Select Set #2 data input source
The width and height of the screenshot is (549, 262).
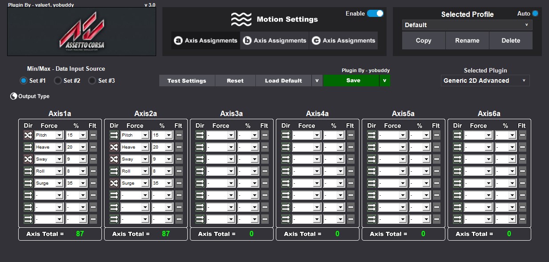(57, 81)
